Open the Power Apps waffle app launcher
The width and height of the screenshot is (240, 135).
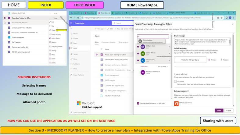(x=71, y=23)
